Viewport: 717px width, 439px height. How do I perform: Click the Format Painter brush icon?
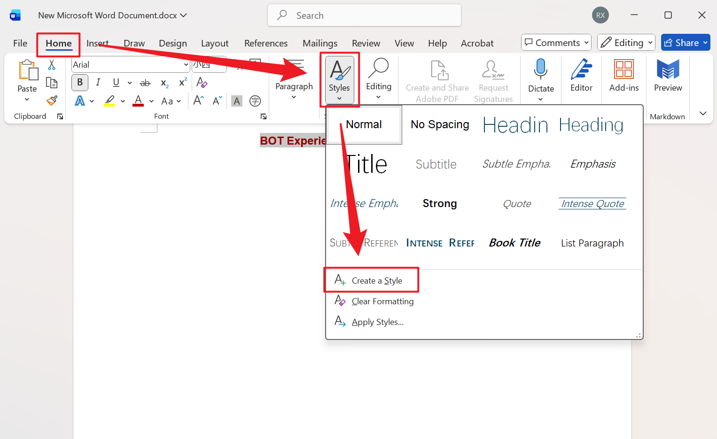pyautogui.click(x=52, y=100)
